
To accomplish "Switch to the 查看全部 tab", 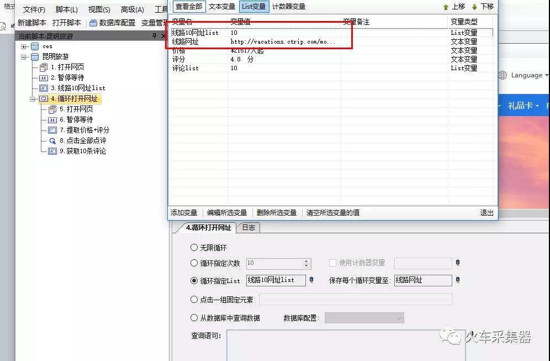I will [189, 6].
